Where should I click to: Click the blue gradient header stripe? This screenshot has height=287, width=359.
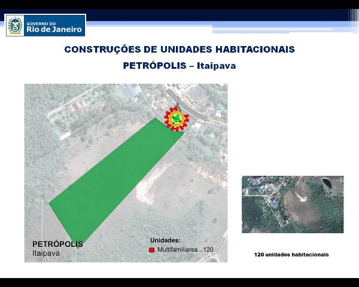click(239, 26)
